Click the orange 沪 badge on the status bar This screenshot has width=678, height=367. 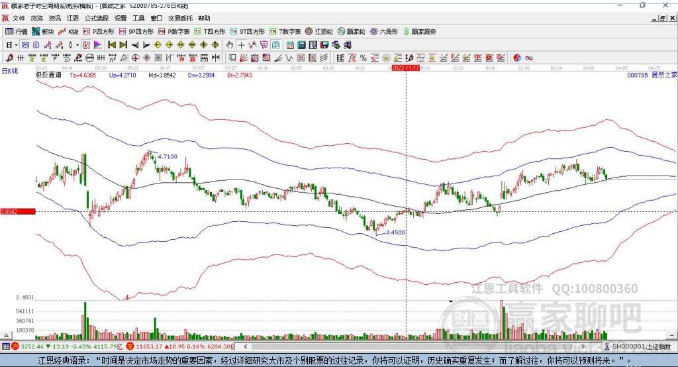tap(15, 346)
